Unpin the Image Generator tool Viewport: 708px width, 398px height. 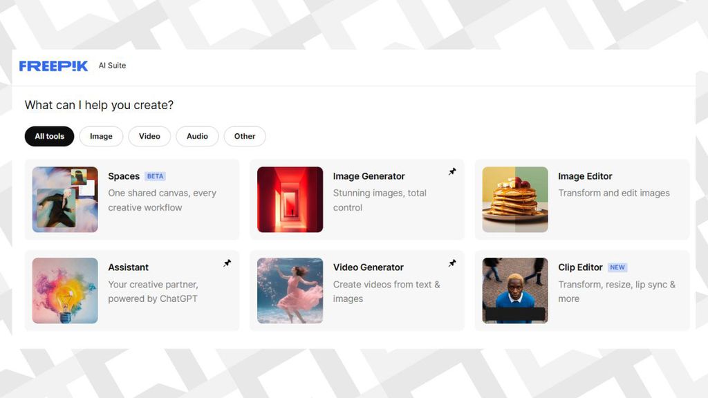(452, 171)
